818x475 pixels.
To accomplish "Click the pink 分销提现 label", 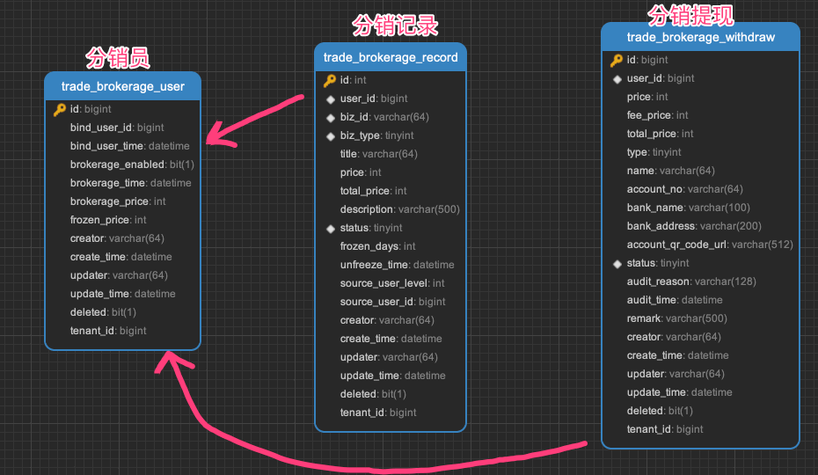I will pos(690,13).
